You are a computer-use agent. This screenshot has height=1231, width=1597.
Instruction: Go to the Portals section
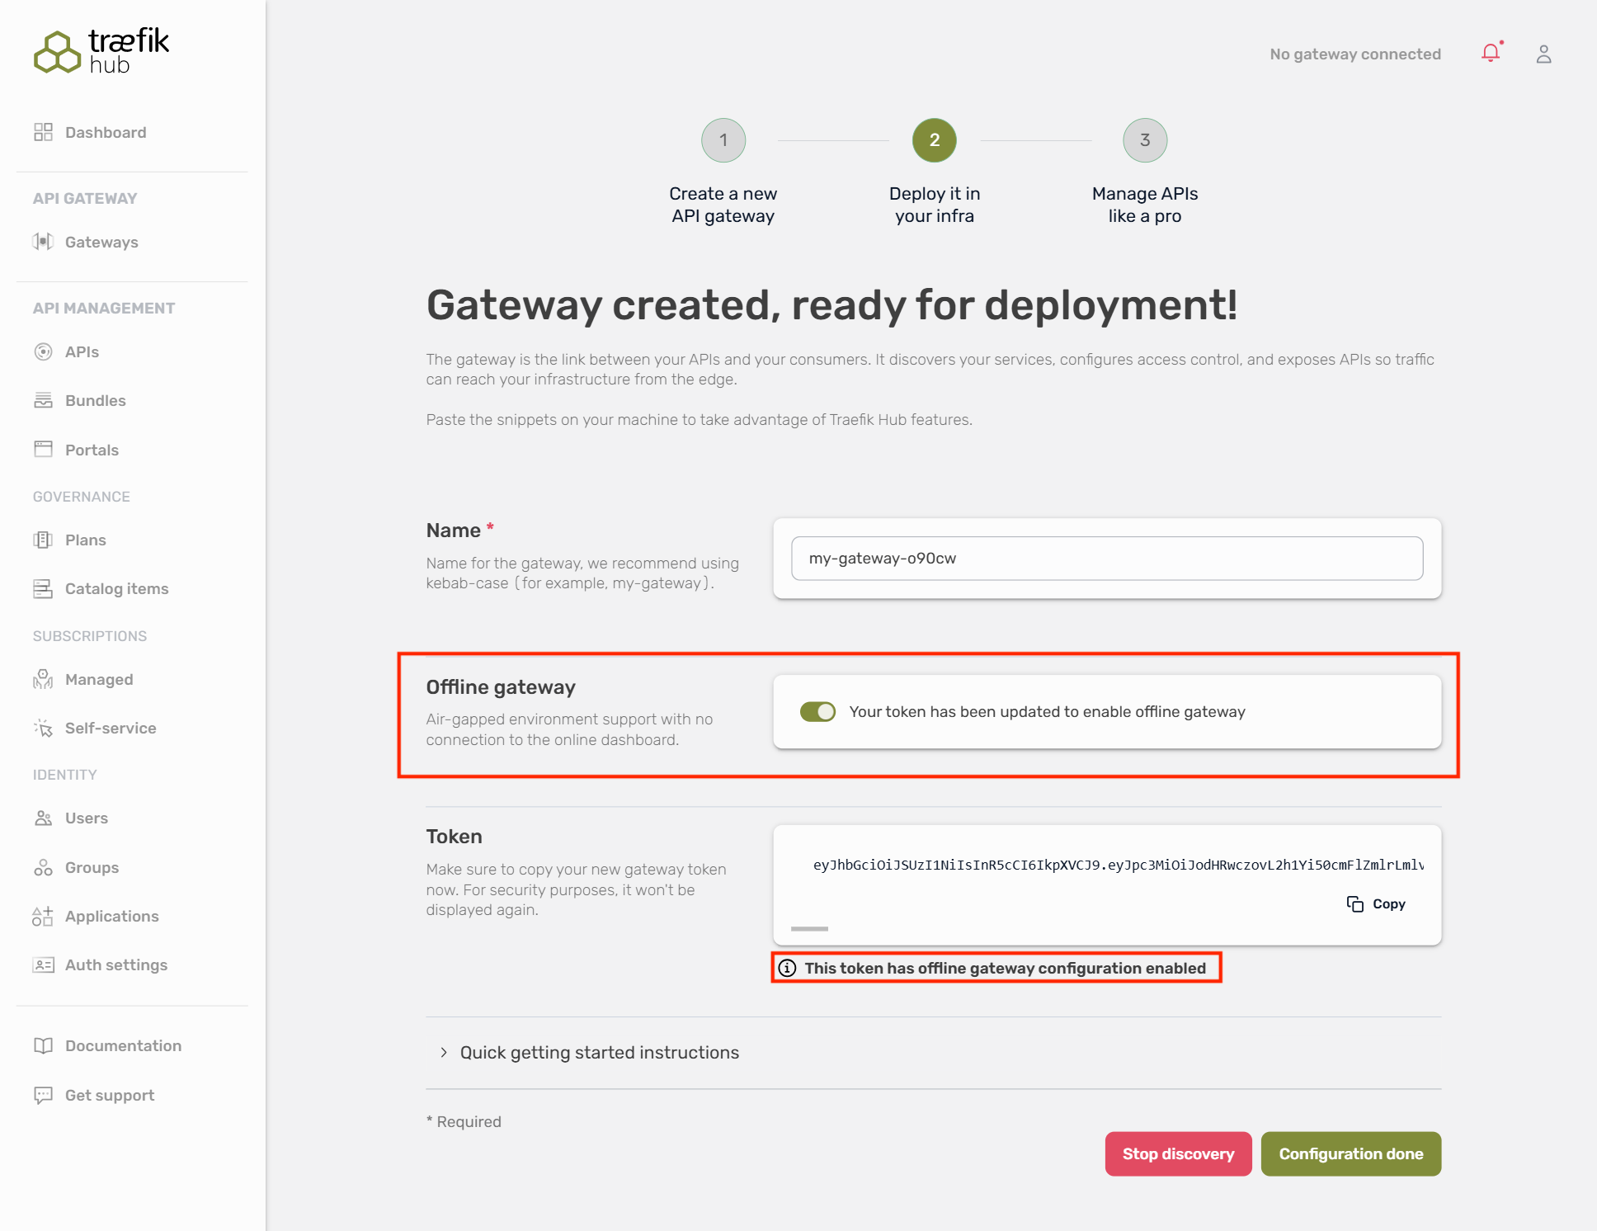tap(92, 450)
